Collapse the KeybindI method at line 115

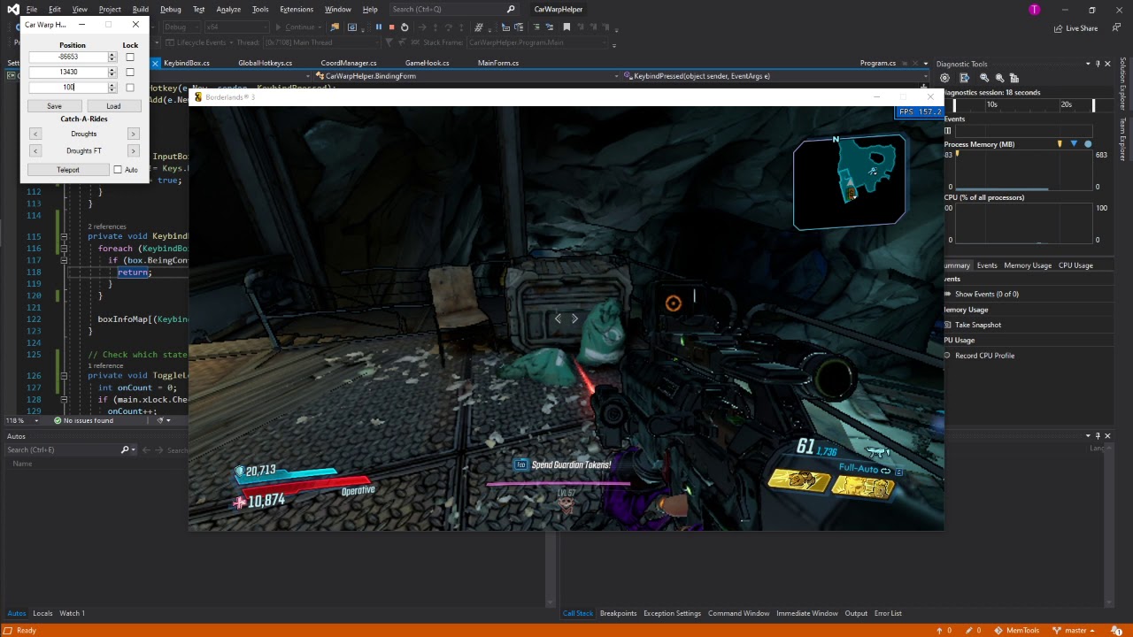(64, 236)
